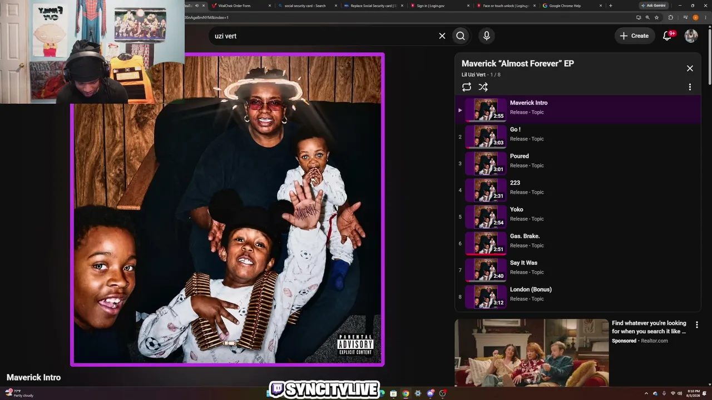Play track 2 Go ! thumbnail
The width and height of the screenshot is (712, 400).
pos(486,136)
